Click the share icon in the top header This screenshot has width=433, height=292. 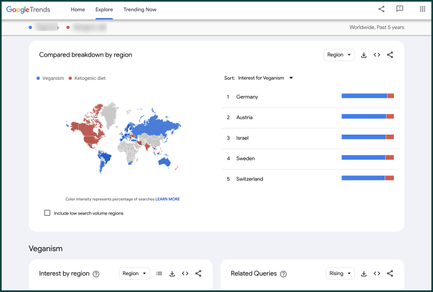click(x=381, y=9)
